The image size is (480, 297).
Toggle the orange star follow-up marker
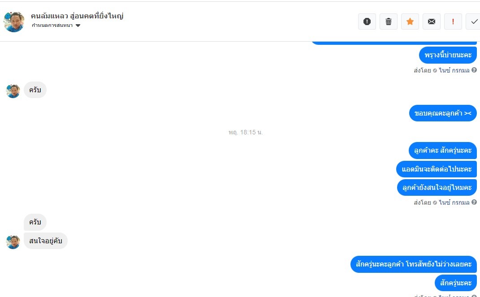(410, 22)
